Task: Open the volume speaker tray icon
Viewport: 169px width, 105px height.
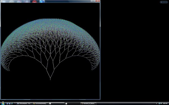Action: [161, 103]
